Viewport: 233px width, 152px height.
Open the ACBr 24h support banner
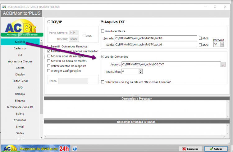tap(36, 148)
